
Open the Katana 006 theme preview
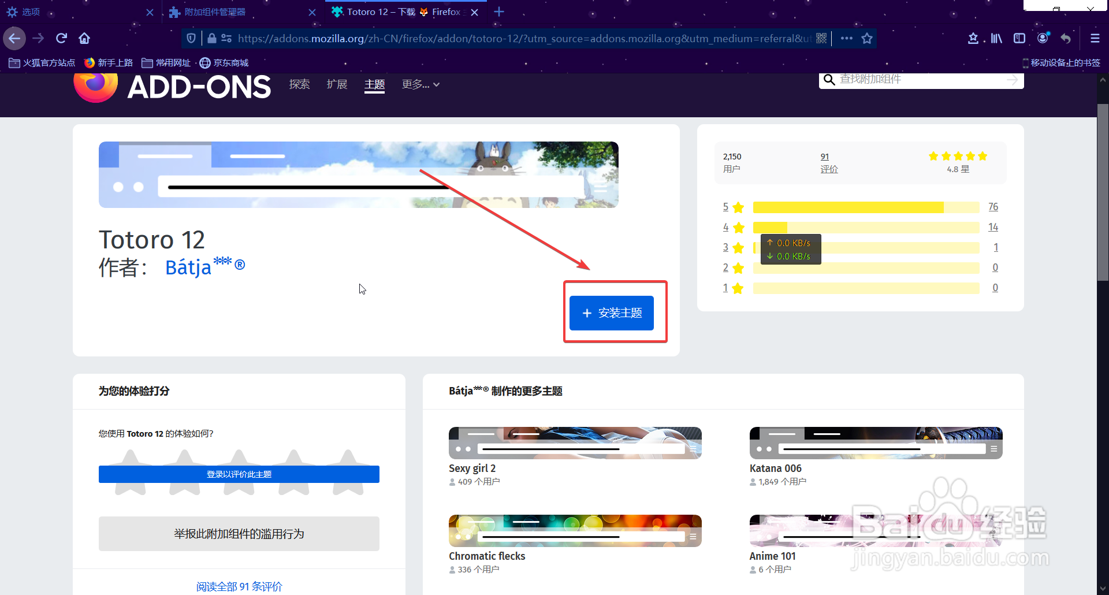tap(876, 443)
